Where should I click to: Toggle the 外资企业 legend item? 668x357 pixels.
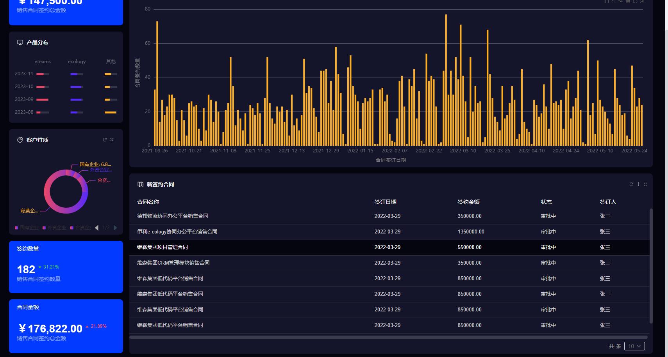pyautogui.click(x=54, y=228)
